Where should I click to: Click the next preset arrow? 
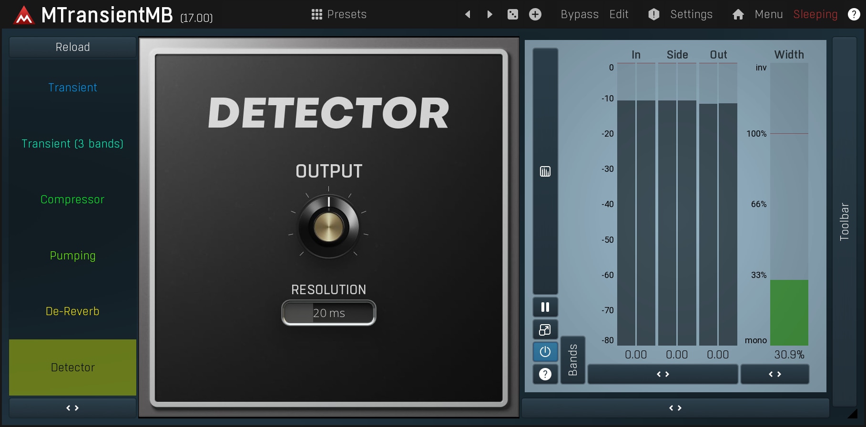(x=489, y=14)
